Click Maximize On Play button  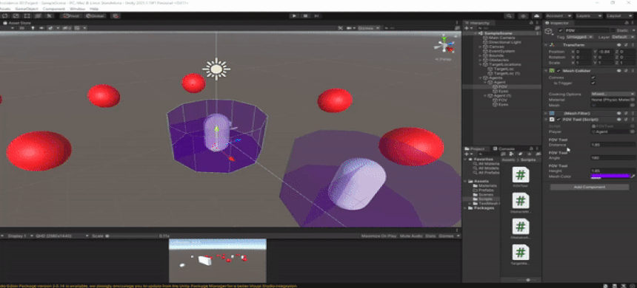point(378,236)
